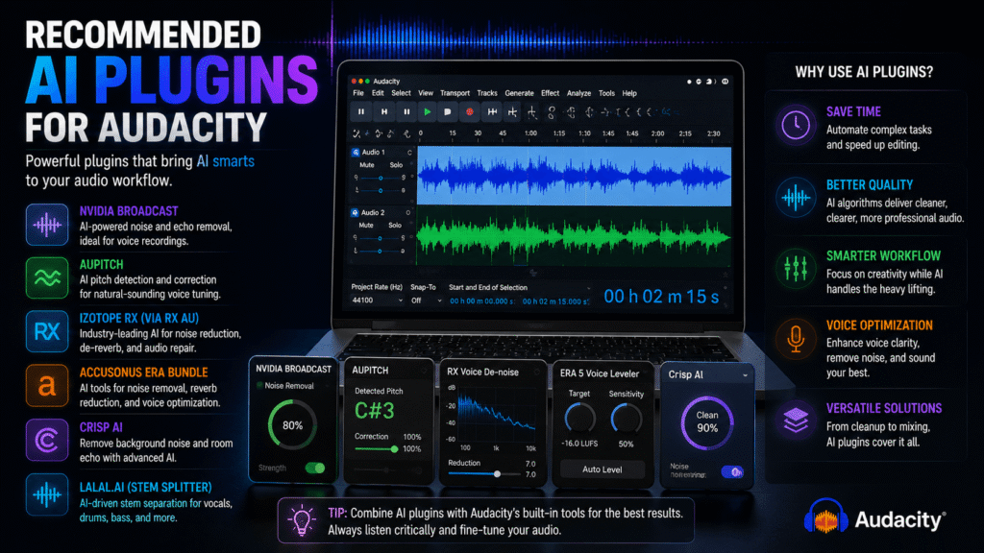
Task: Click the Audio 2 track icon
Action: point(355,212)
